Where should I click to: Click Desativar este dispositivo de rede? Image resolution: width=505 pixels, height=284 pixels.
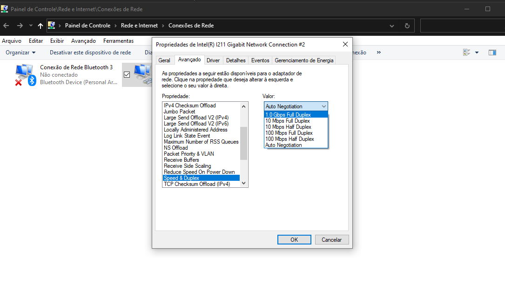tap(90, 53)
